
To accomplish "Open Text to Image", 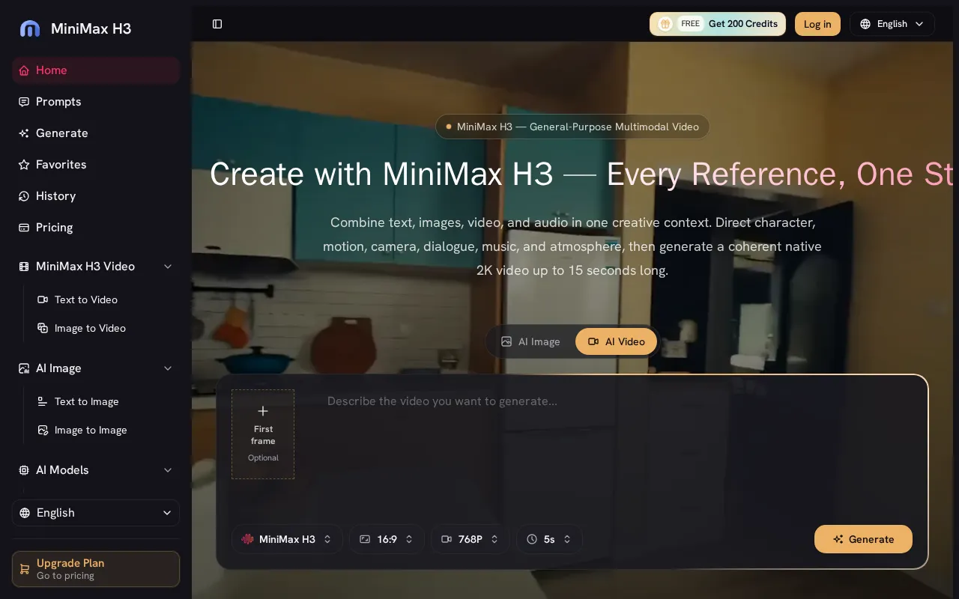I will [x=105, y=401].
